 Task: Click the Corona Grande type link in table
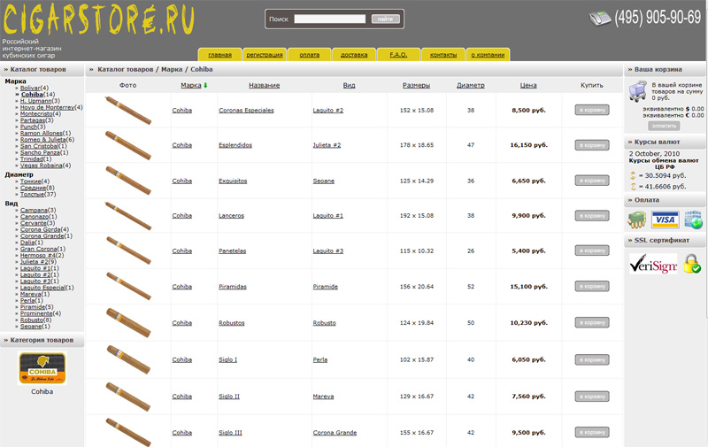335,433
